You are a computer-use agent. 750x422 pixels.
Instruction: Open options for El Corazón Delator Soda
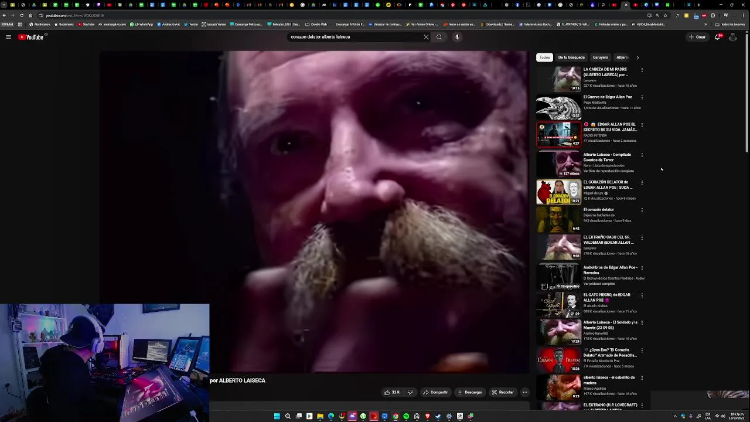642,182
